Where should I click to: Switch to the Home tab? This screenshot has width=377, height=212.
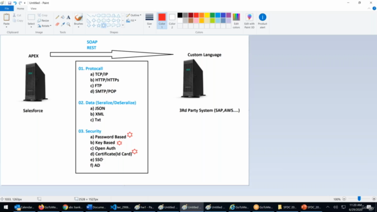coord(21,8)
